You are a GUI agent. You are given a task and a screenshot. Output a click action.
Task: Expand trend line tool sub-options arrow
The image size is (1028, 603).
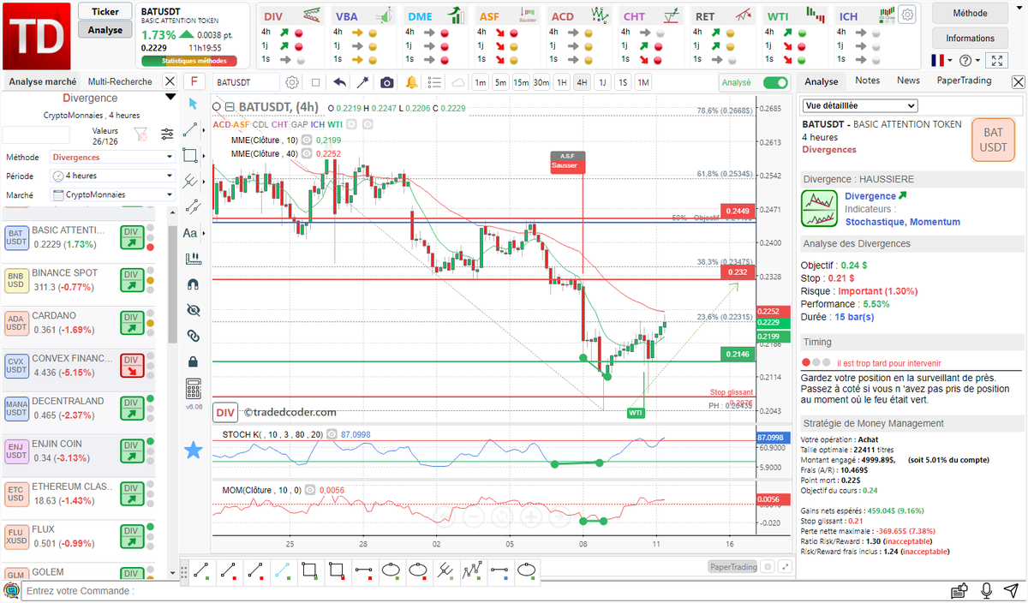[x=206, y=130]
